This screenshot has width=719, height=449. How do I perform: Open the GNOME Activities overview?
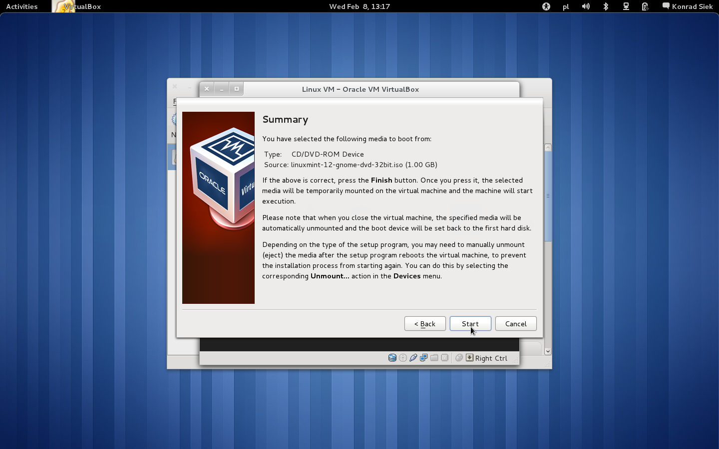pos(22,6)
